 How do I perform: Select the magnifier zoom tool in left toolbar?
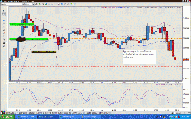[x=4, y=24]
